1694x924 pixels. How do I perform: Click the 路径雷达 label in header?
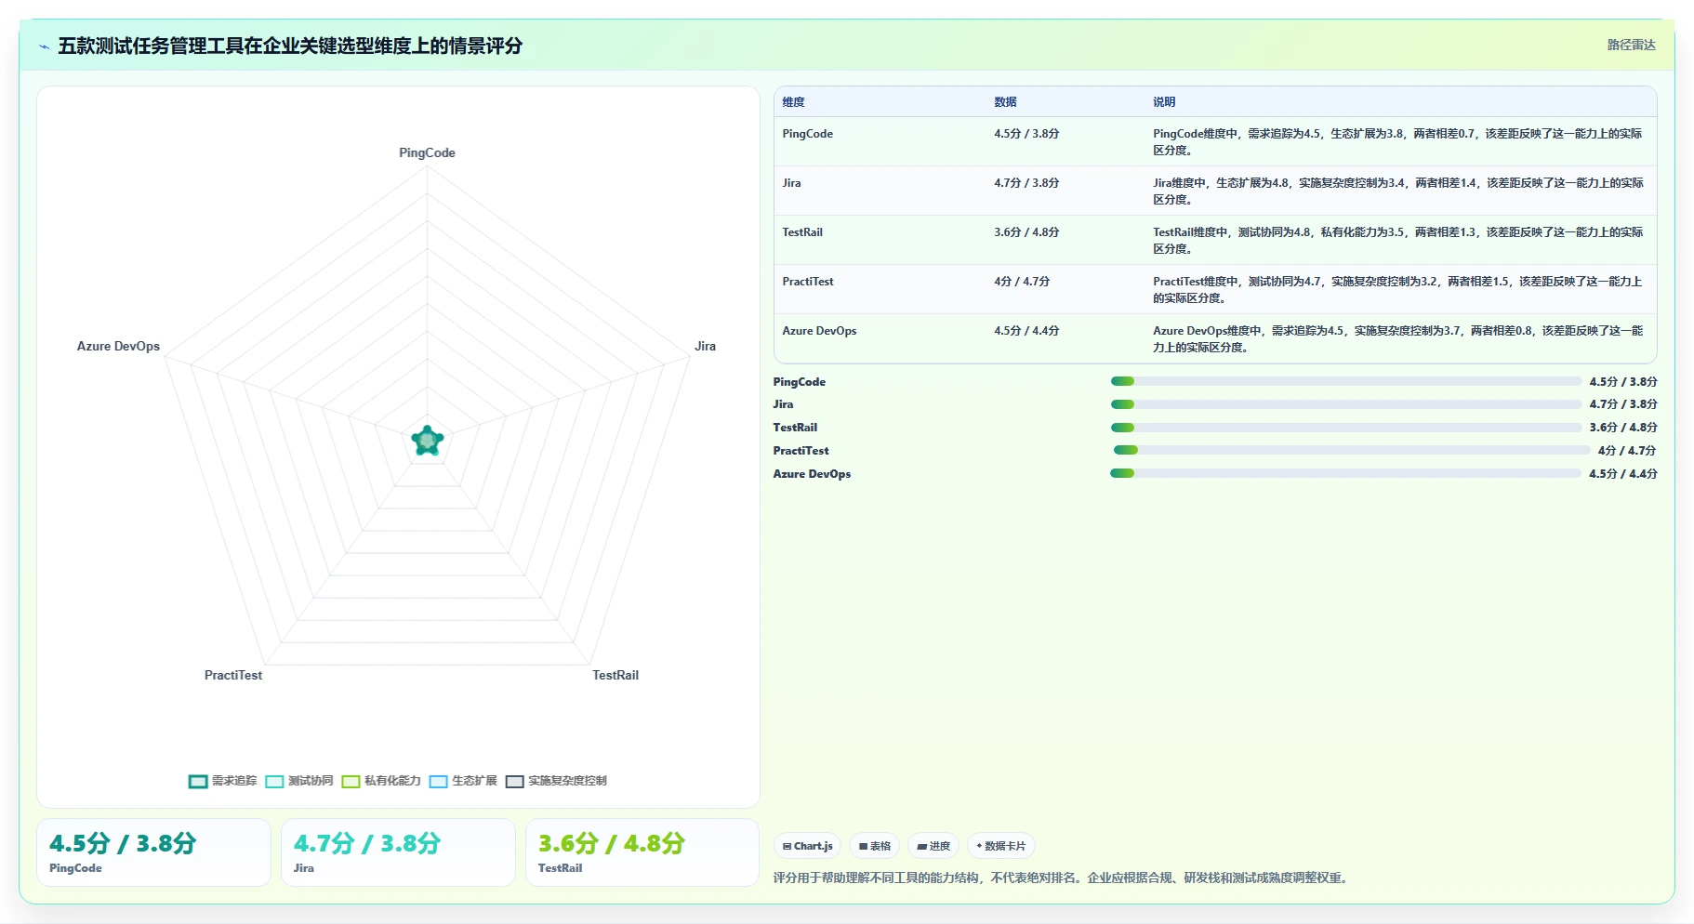point(1631,45)
